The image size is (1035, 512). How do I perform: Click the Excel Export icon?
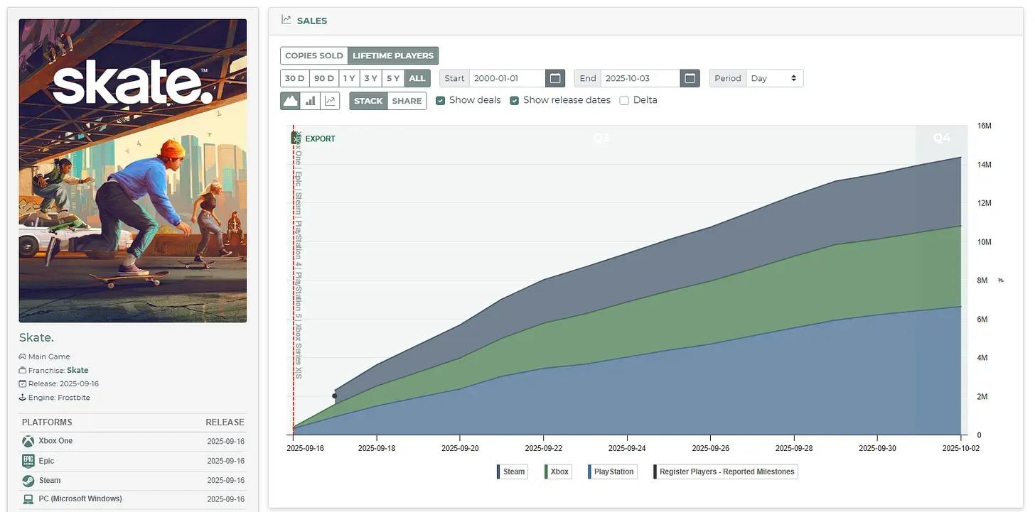[296, 138]
